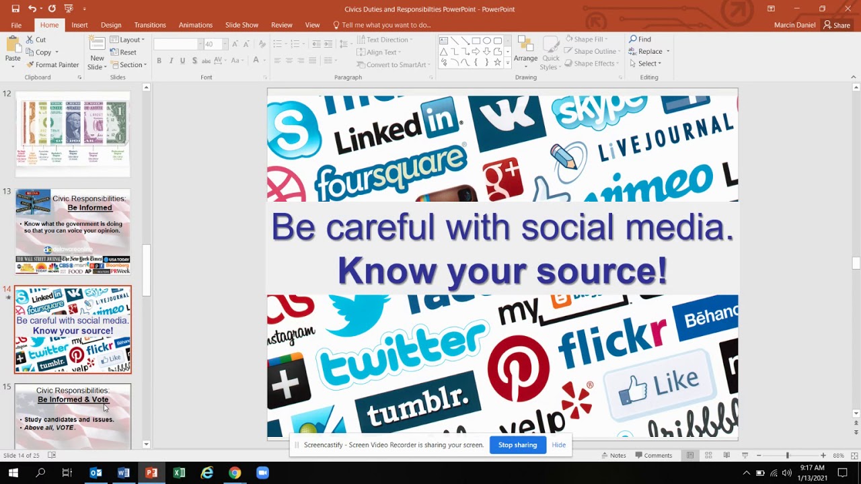Open the font size dropdown
This screenshot has height=484, width=861.
point(226,44)
